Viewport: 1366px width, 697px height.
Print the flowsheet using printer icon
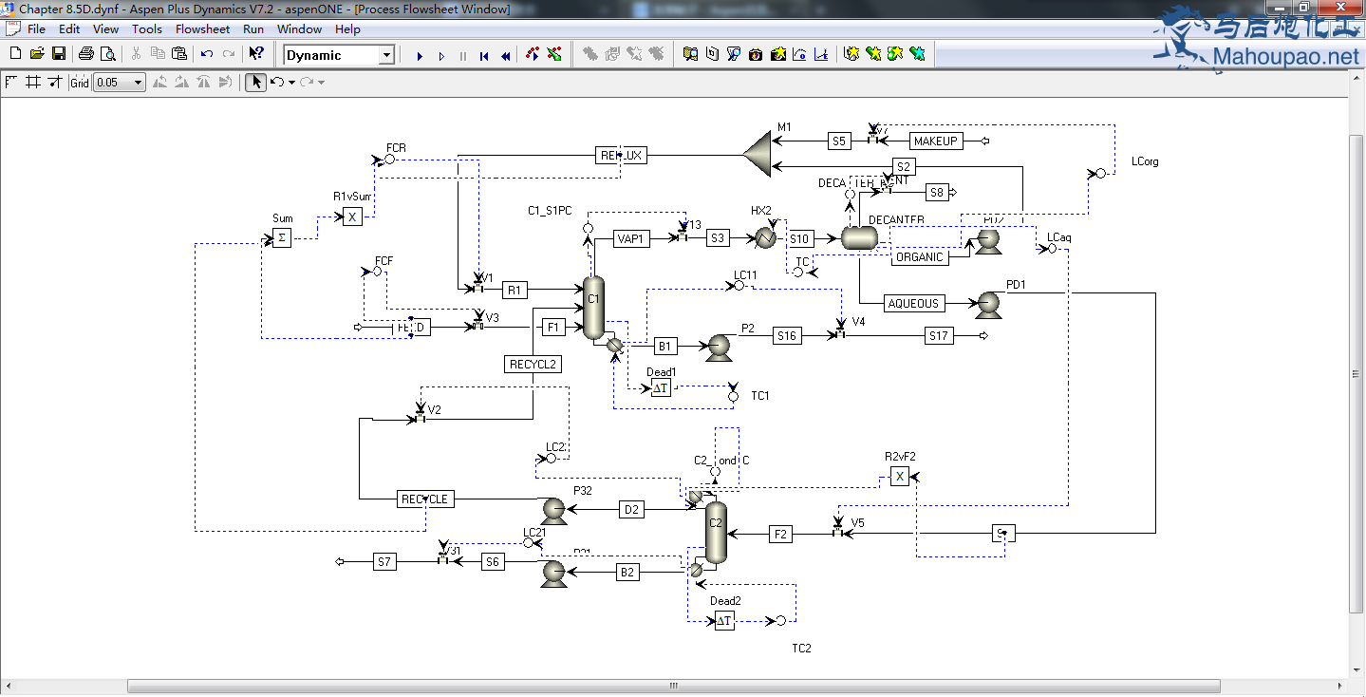click(86, 54)
